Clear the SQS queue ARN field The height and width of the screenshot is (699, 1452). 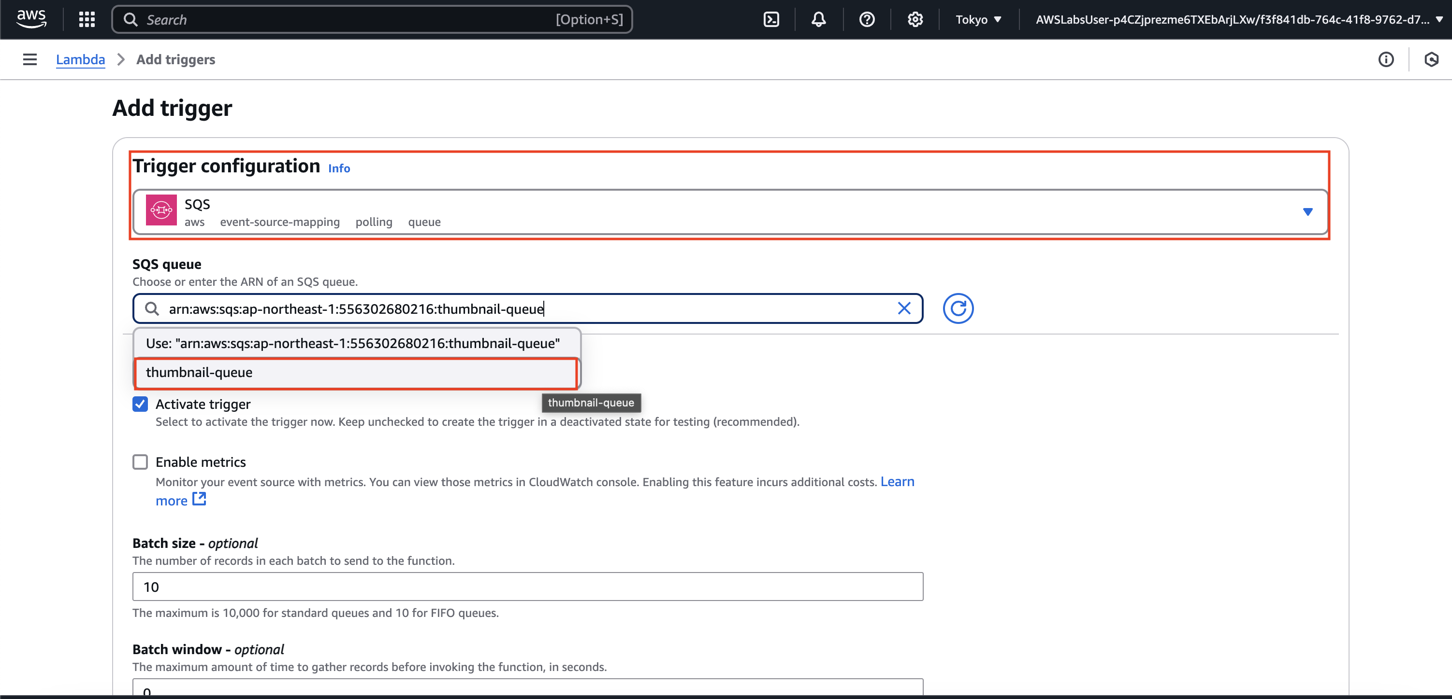[903, 308]
